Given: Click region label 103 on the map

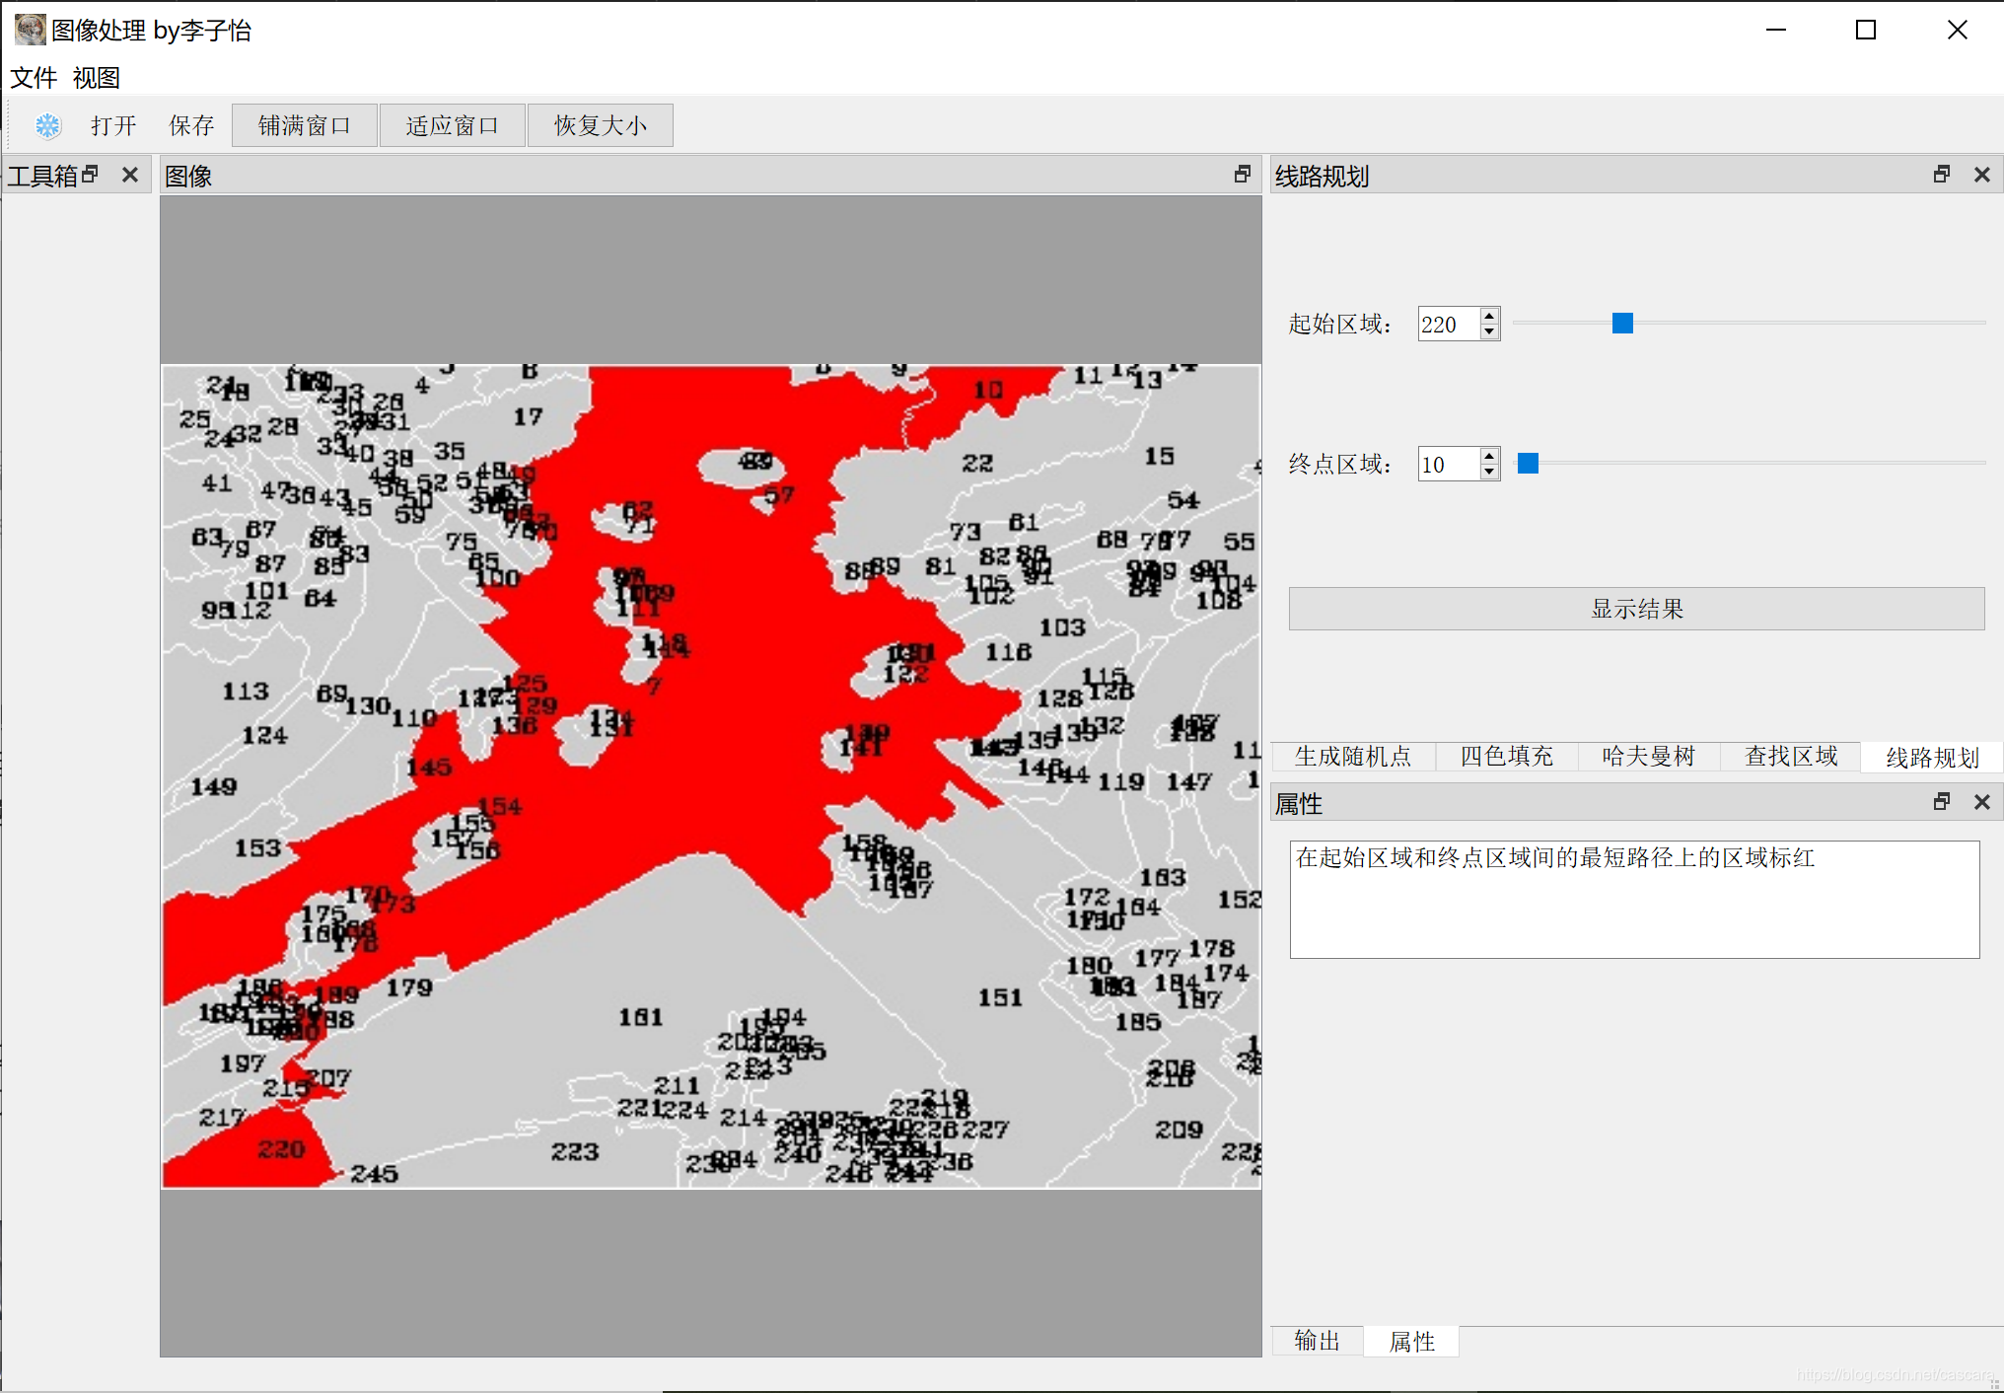Looking at the screenshot, I should [x=1062, y=627].
